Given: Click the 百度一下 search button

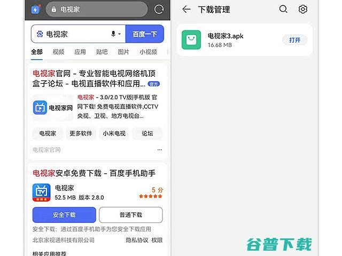Looking at the screenshot, I should (x=145, y=34).
